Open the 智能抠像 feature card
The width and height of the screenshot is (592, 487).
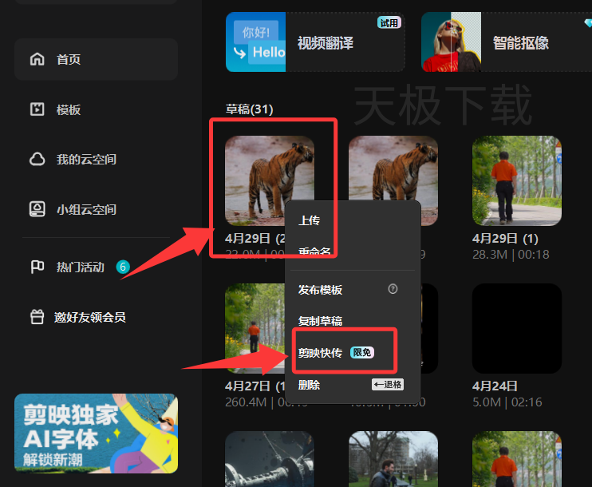[507, 42]
